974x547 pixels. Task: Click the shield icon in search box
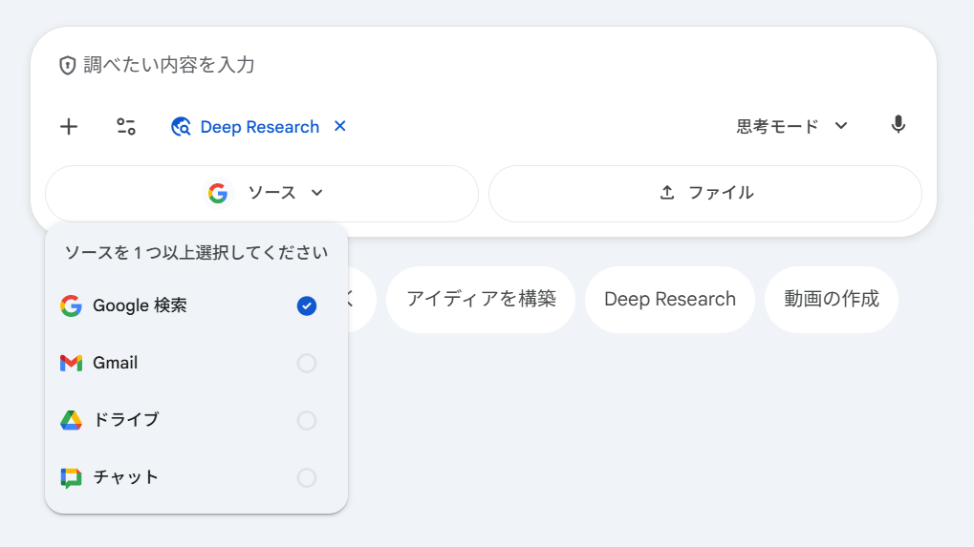(67, 65)
